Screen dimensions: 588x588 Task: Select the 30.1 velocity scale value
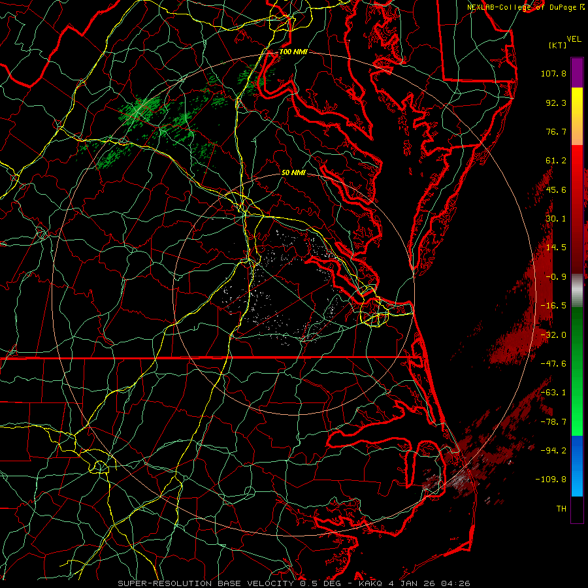click(x=556, y=219)
